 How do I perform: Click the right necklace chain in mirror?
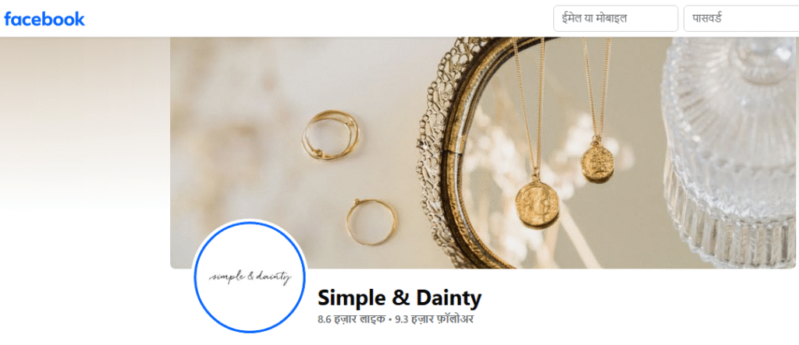point(597,89)
